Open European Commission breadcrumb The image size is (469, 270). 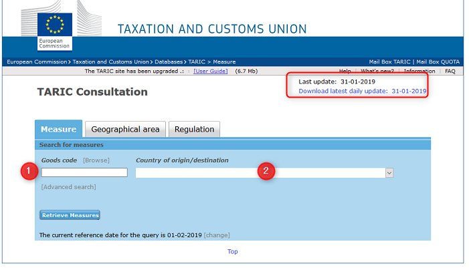[x=37, y=62]
